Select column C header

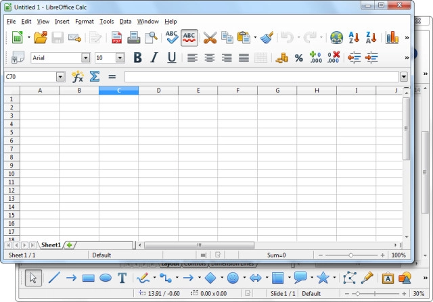click(119, 91)
